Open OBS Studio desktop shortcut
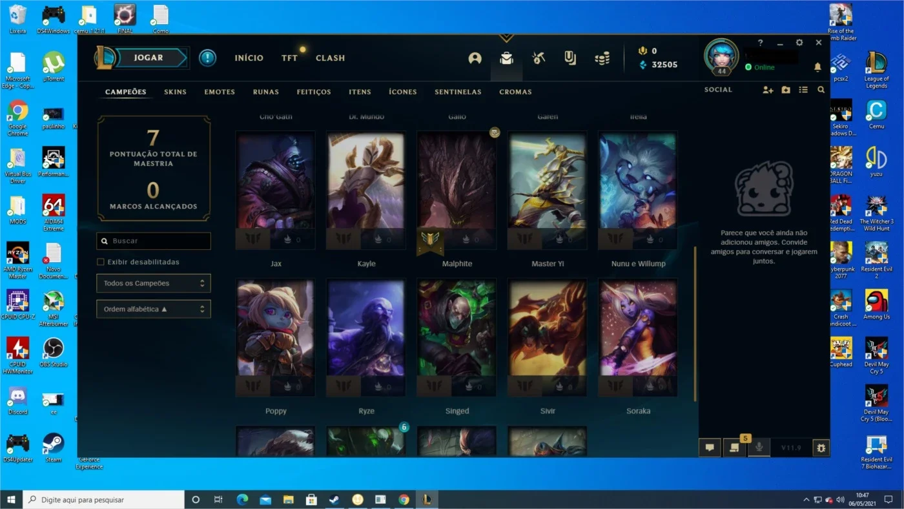The width and height of the screenshot is (904, 509). coord(54,353)
